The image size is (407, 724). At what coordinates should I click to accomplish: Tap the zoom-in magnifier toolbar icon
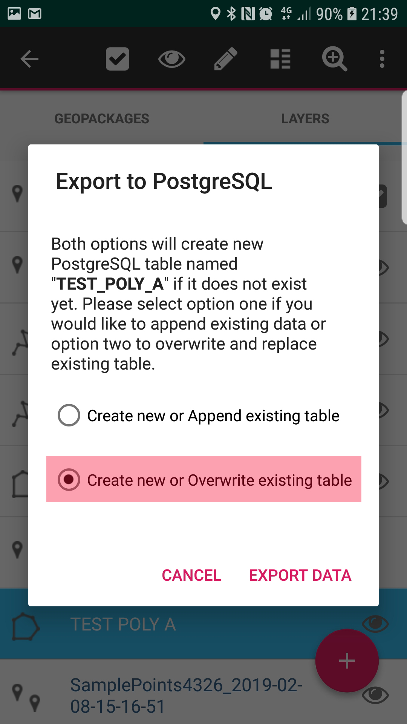[x=334, y=59]
